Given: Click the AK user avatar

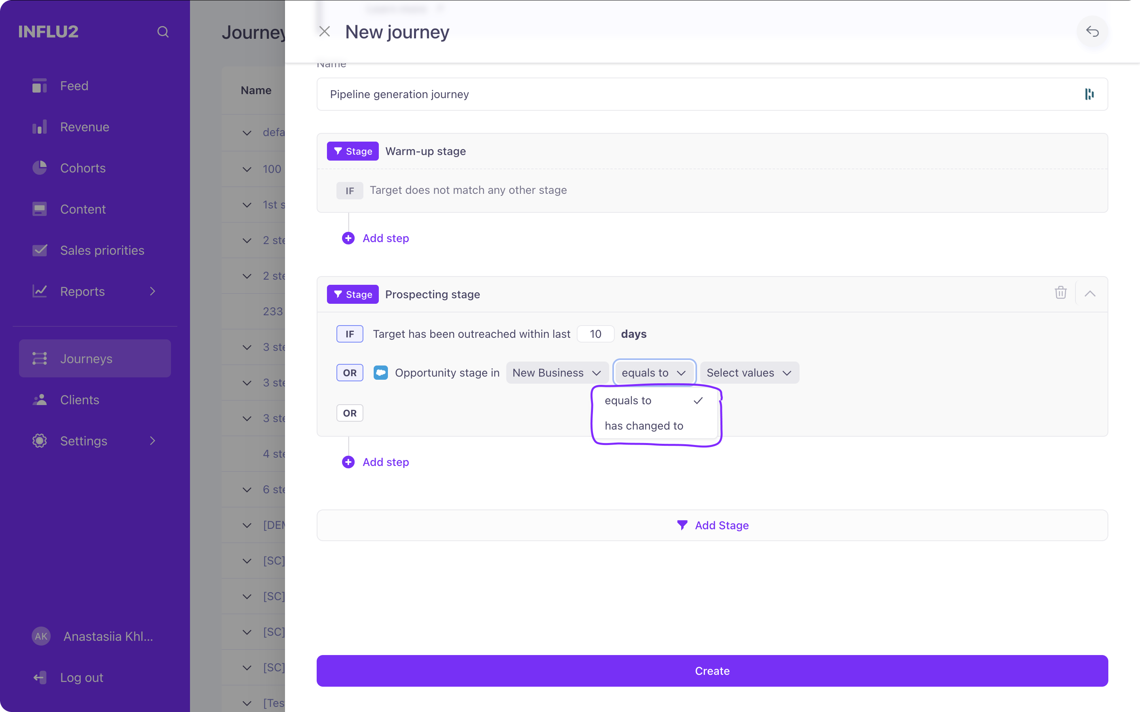Looking at the screenshot, I should (41, 636).
